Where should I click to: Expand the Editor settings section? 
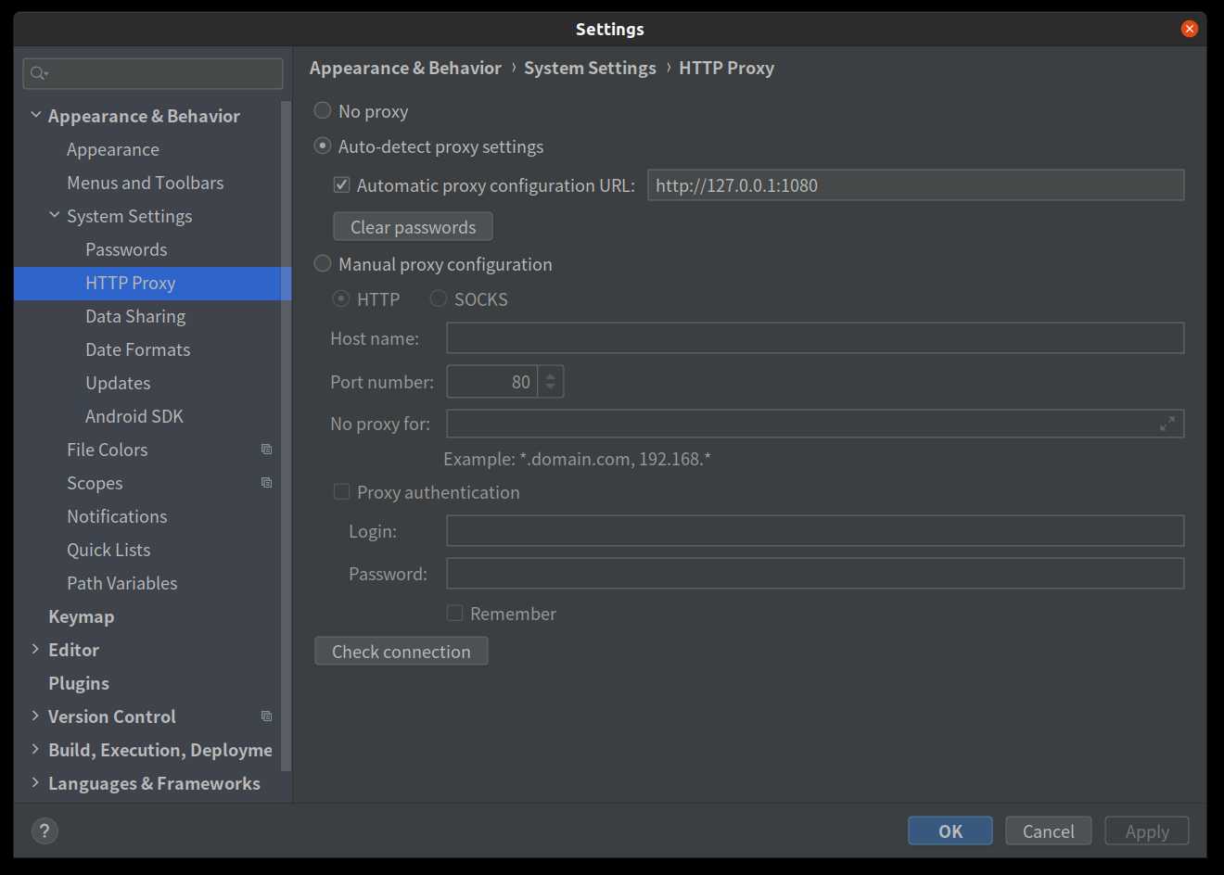pos(35,649)
